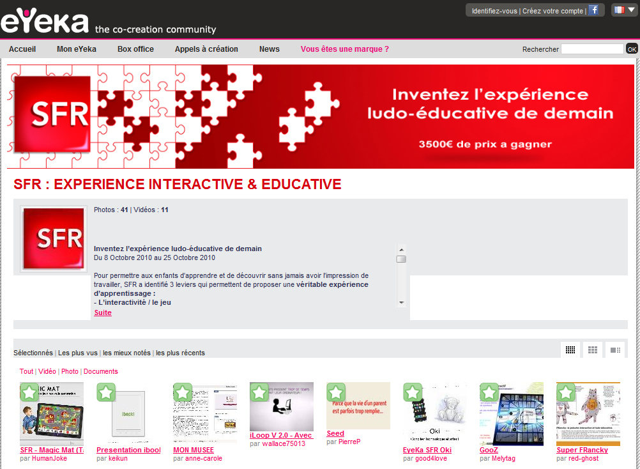The width and height of the screenshot is (640, 469).
Task: Click the star badge on iLoop V 2.0 thumbnail
Action: pyautogui.click(x=259, y=392)
